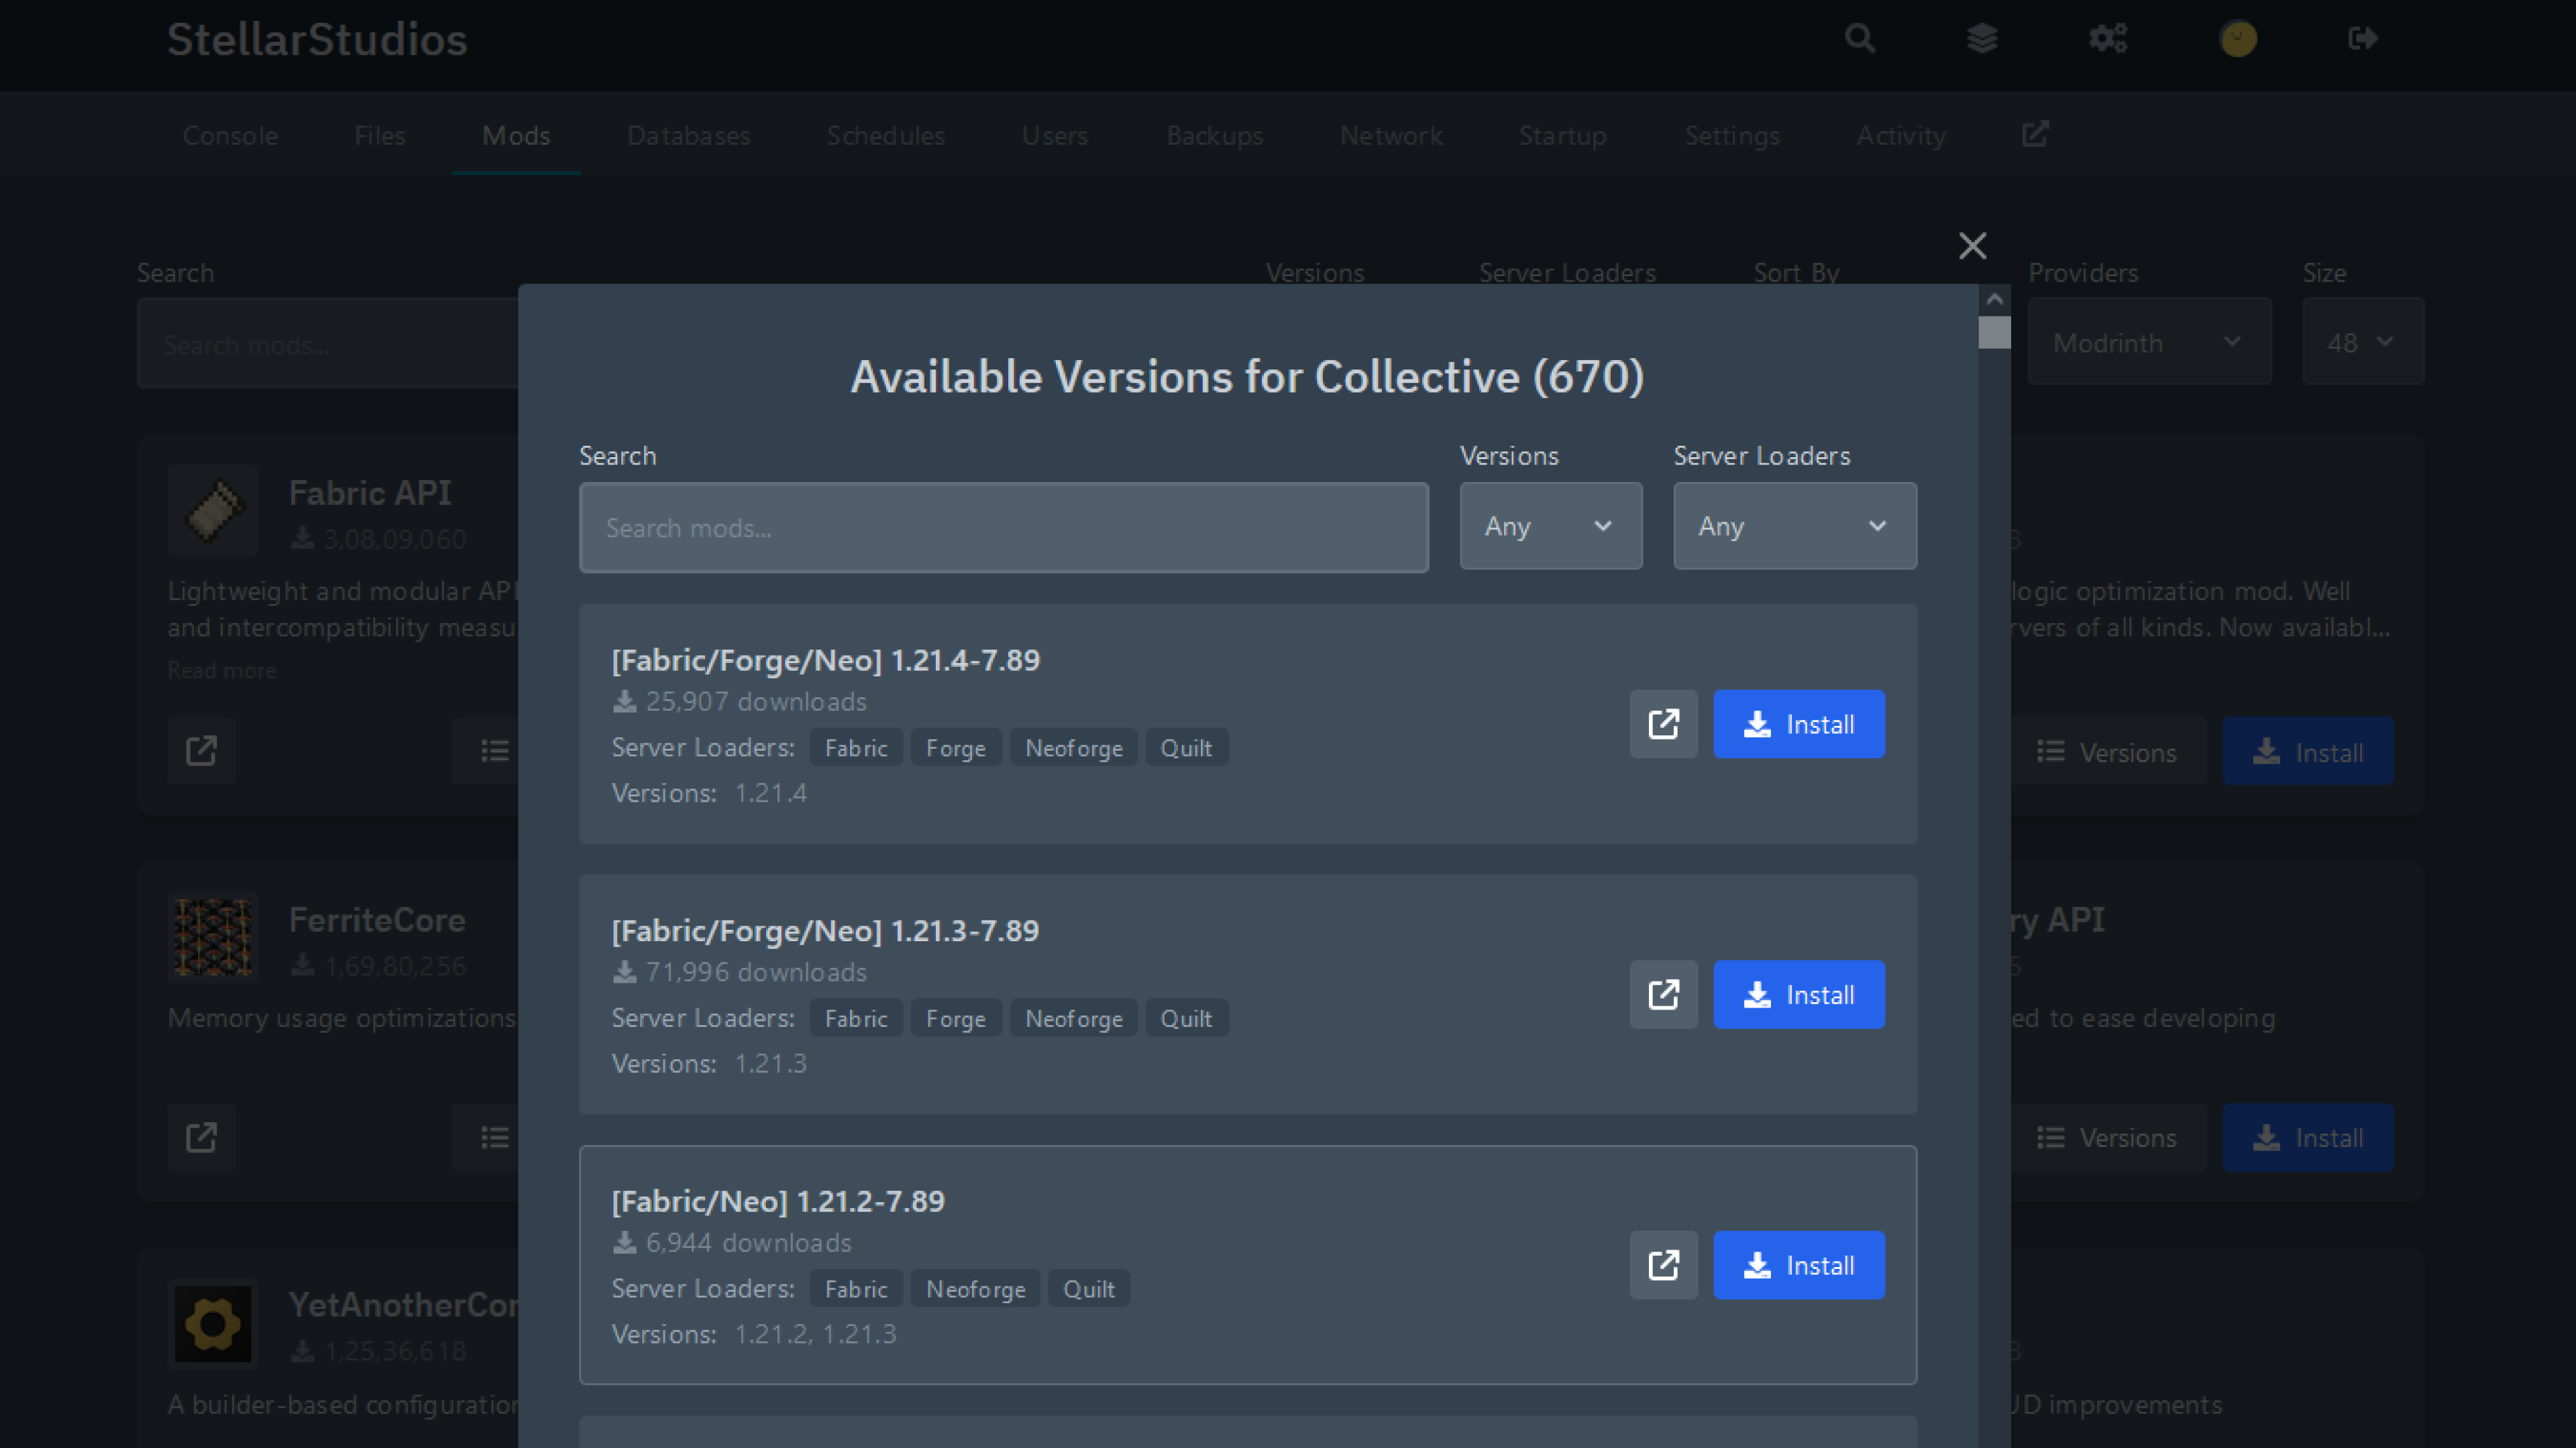Screen dimensions: 2576x1448
Task: Click the modal scrollbar up arrow
Action: point(1994,299)
